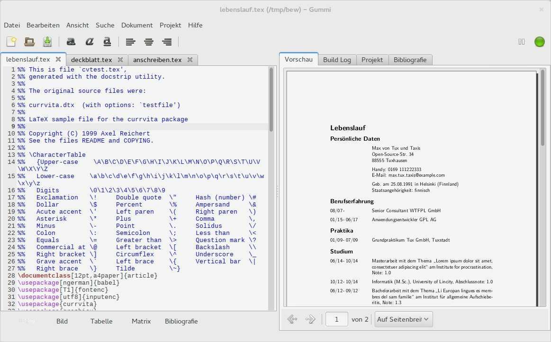This screenshot has width=551, height=342.
Task: Apply underline formatting with the underlined a icon
Action: pos(107,42)
